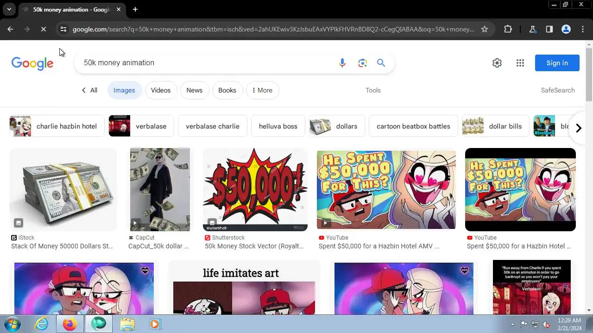Image resolution: width=593 pixels, height=333 pixels.
Task: Open the Chrome extensions puzzle icon
Action: click(x=508, y=29)
